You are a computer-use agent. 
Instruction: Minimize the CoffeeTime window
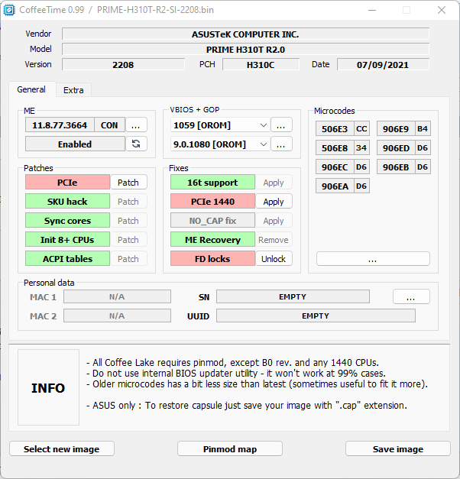click(372, 10)
